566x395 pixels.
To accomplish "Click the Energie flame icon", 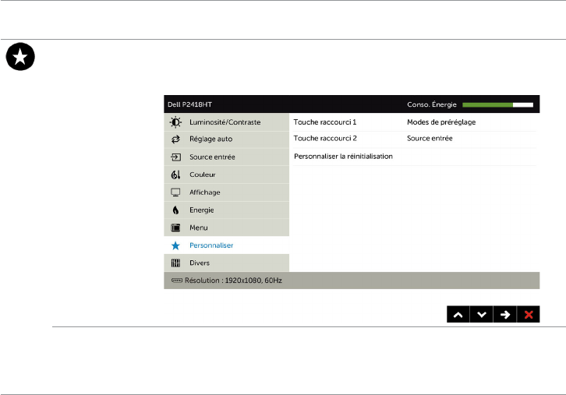I will pyautogui.click(x=175, y=210).
